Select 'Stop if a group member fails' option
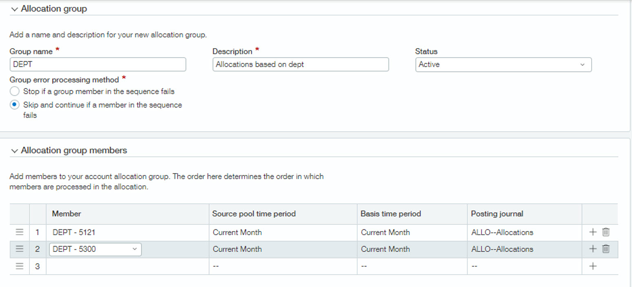The image size is (632, 287). point(15,91)
